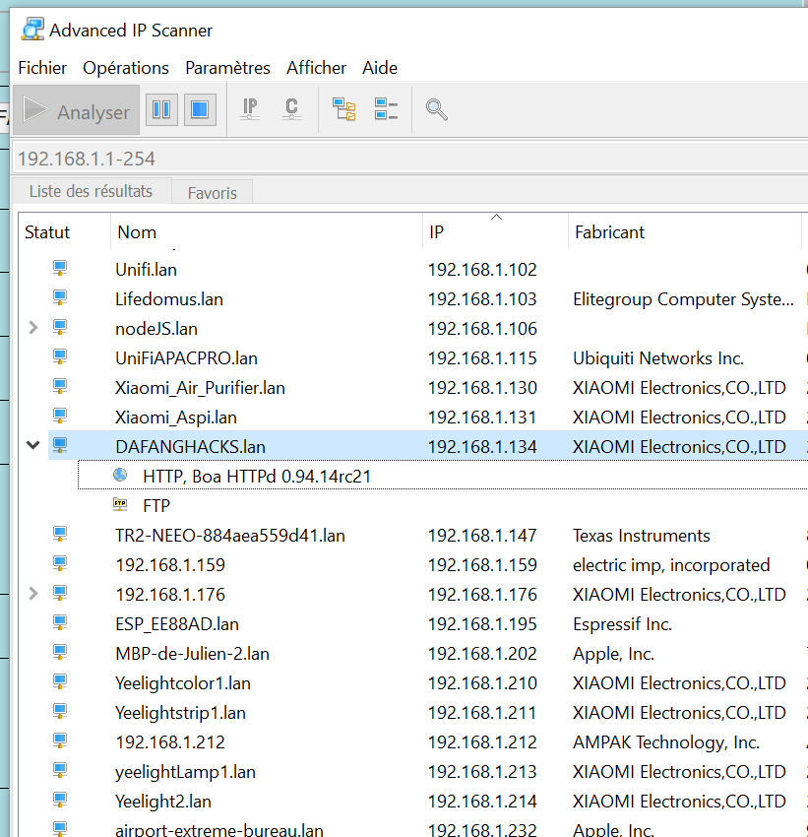
Task: Click the computer icon for UniFiAPACPRO.lan
Action: pos(60,356)
